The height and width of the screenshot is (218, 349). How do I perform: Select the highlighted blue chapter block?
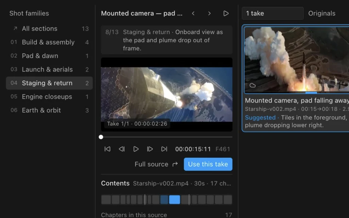coord(174,200)
